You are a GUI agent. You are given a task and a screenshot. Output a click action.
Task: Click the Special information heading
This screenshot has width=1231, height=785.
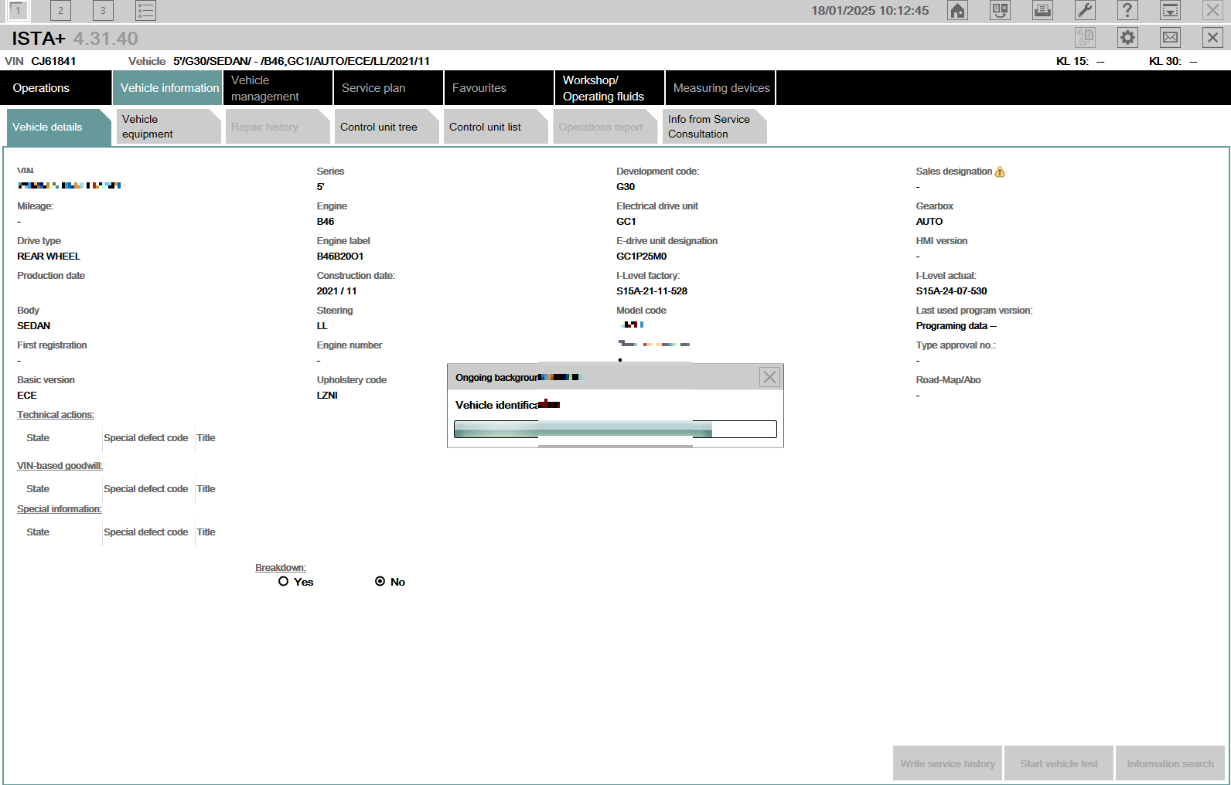(x=60, y=509)
